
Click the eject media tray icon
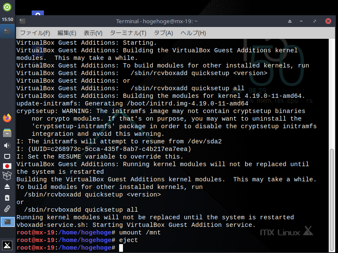pyautogui.click(x=7, y=186)
